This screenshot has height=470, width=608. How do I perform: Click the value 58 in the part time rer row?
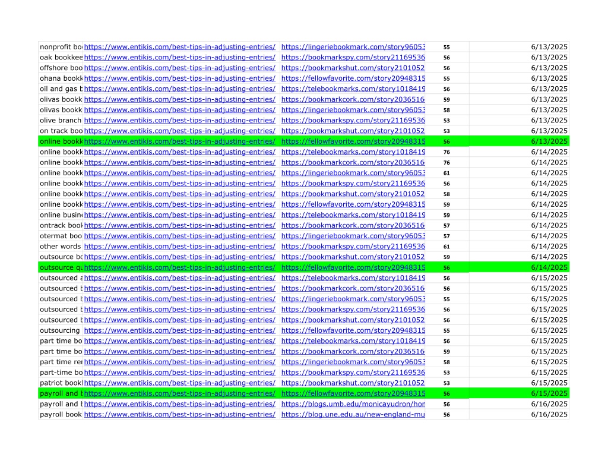coord(446,362)
